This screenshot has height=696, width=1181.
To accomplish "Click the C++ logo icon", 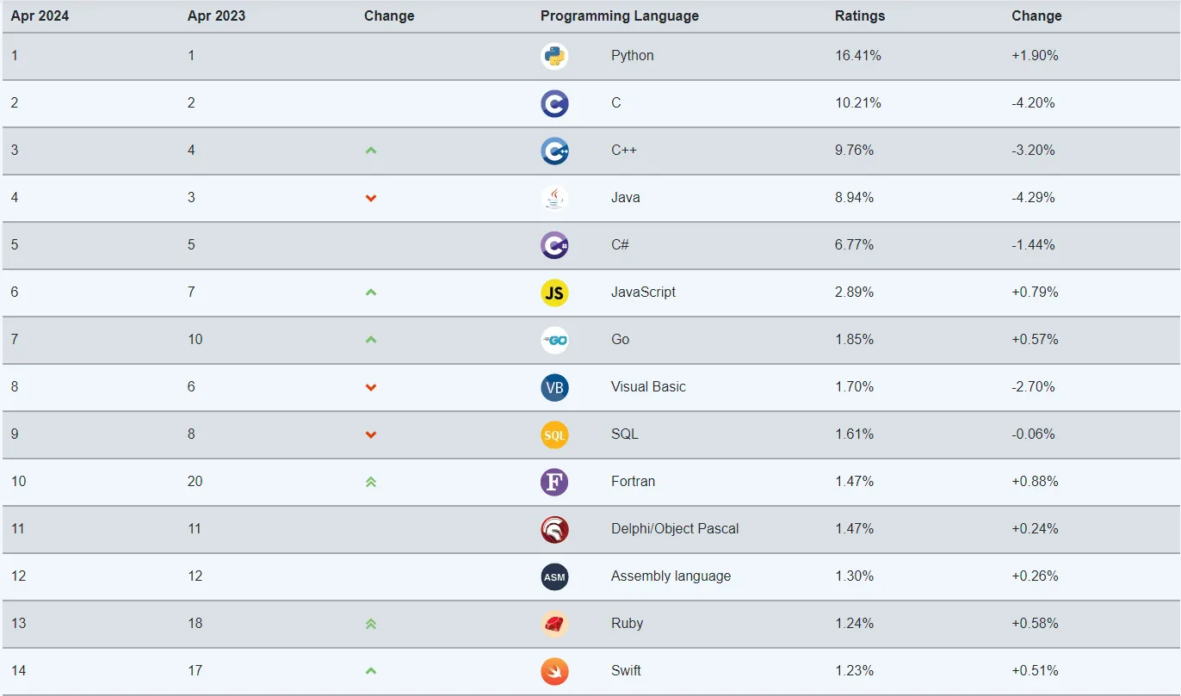I will click(x=554, y=151).
